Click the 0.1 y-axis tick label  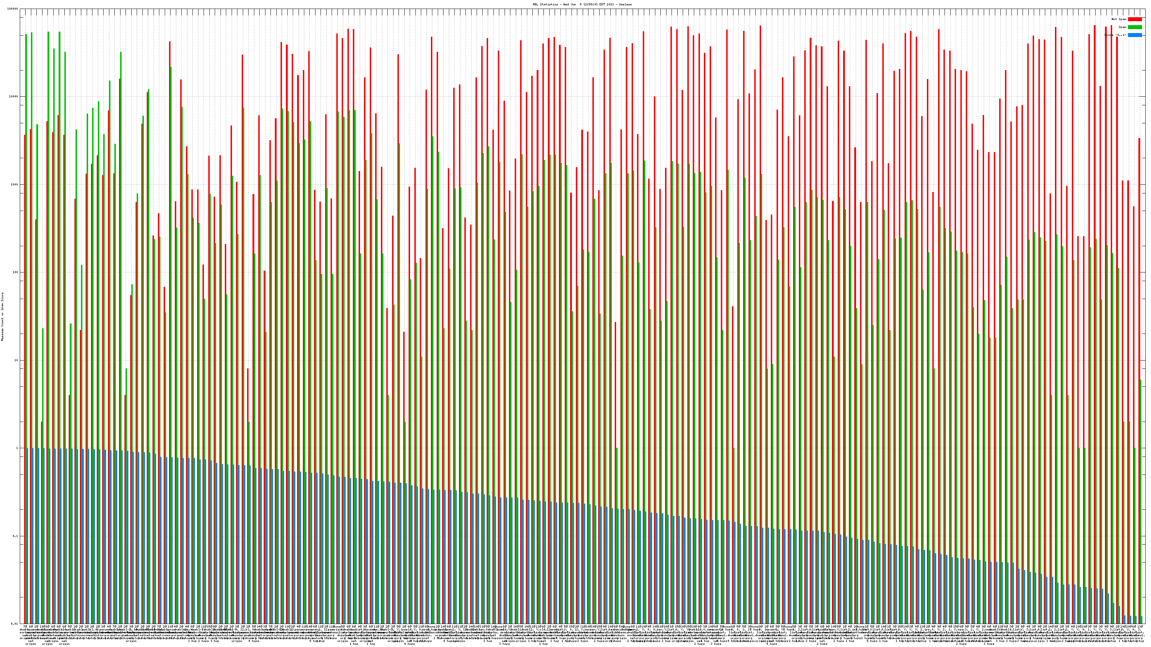tap(15, 536)
